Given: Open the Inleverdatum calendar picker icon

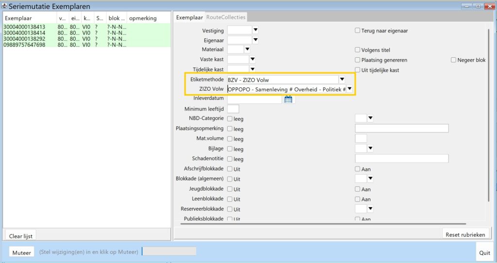Looking at the screenshot, I should (x=288, y=99).
